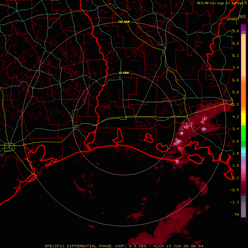Click the 0.2 color scale value
Viewport: 248px width, 248px height.
(236, 178)
